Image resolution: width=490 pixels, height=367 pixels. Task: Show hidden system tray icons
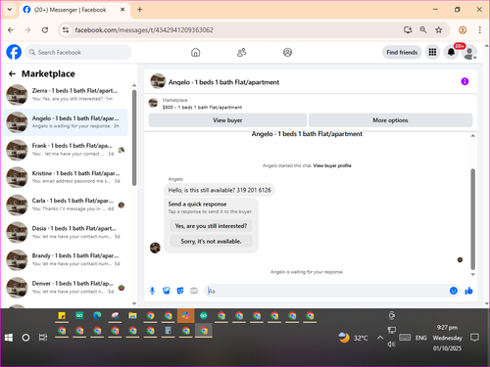click(x=380, y=338)
